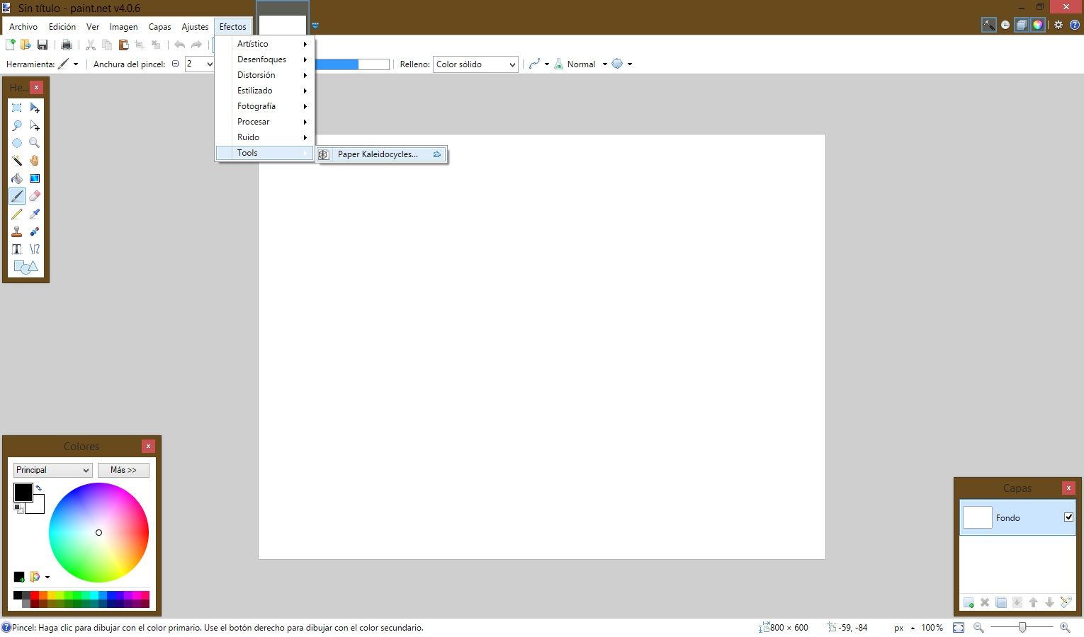
Task: Save the image with the floppy icon
Action: click(x=43, y=45)
